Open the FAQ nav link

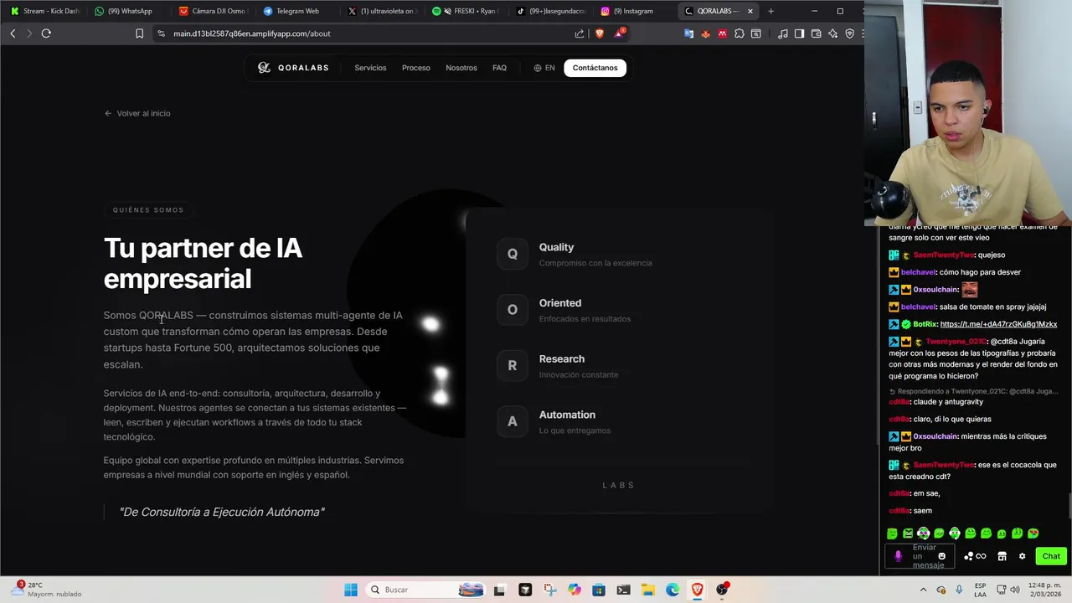pyautogui.click(x=499, y=68)
